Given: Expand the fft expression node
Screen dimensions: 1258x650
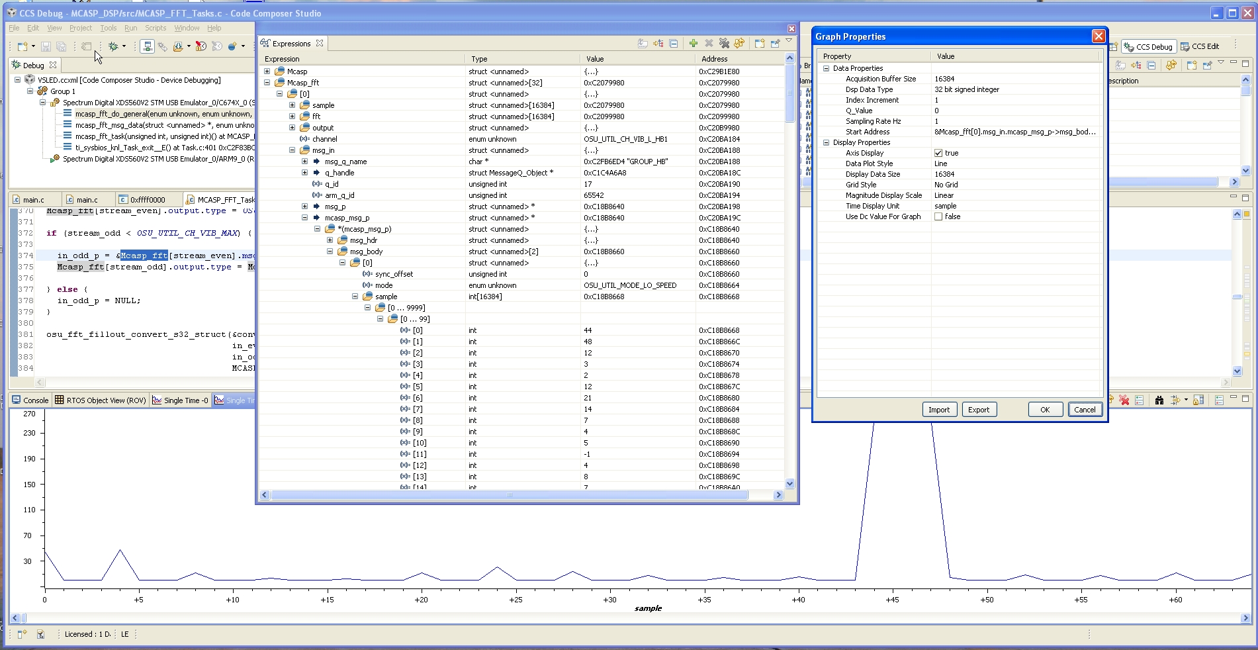Looking at the screenshot, I should tap(292, 116).
